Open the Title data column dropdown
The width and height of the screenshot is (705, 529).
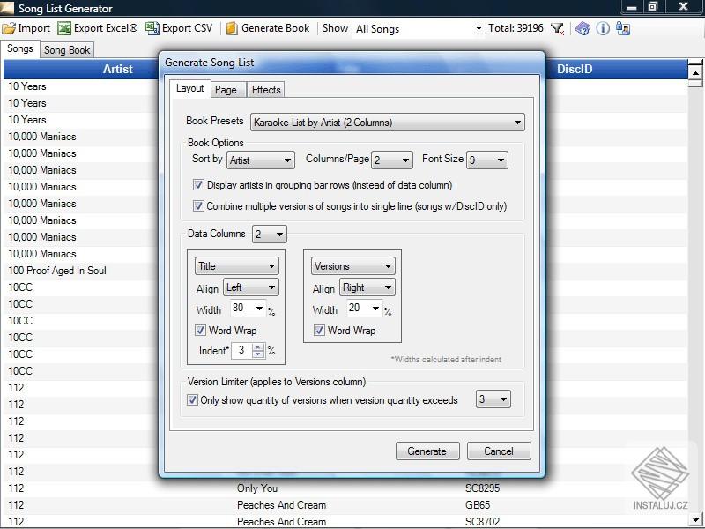(236, 266)
